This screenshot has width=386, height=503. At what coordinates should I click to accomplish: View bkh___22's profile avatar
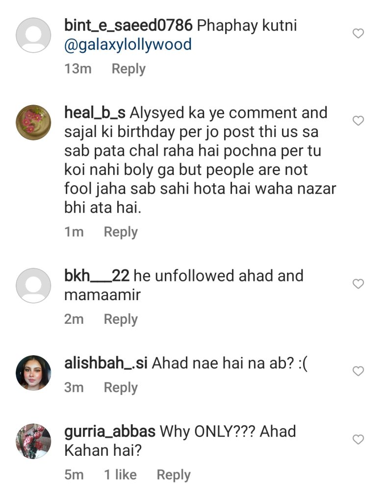[x=33, y=285]
